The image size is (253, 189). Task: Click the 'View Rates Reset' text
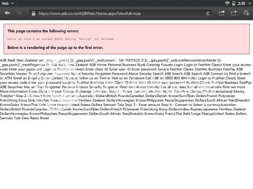(x=35, y=118)
